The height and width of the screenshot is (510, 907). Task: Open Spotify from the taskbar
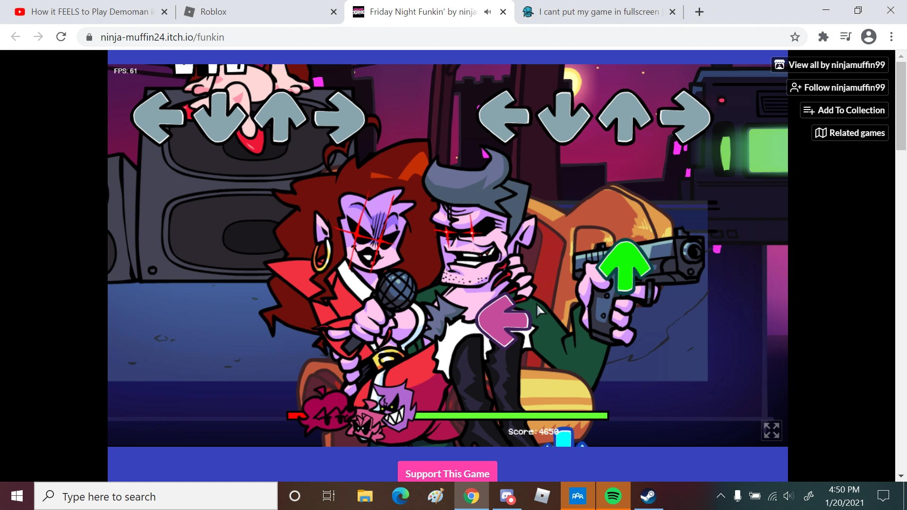[x=613, y=496]
